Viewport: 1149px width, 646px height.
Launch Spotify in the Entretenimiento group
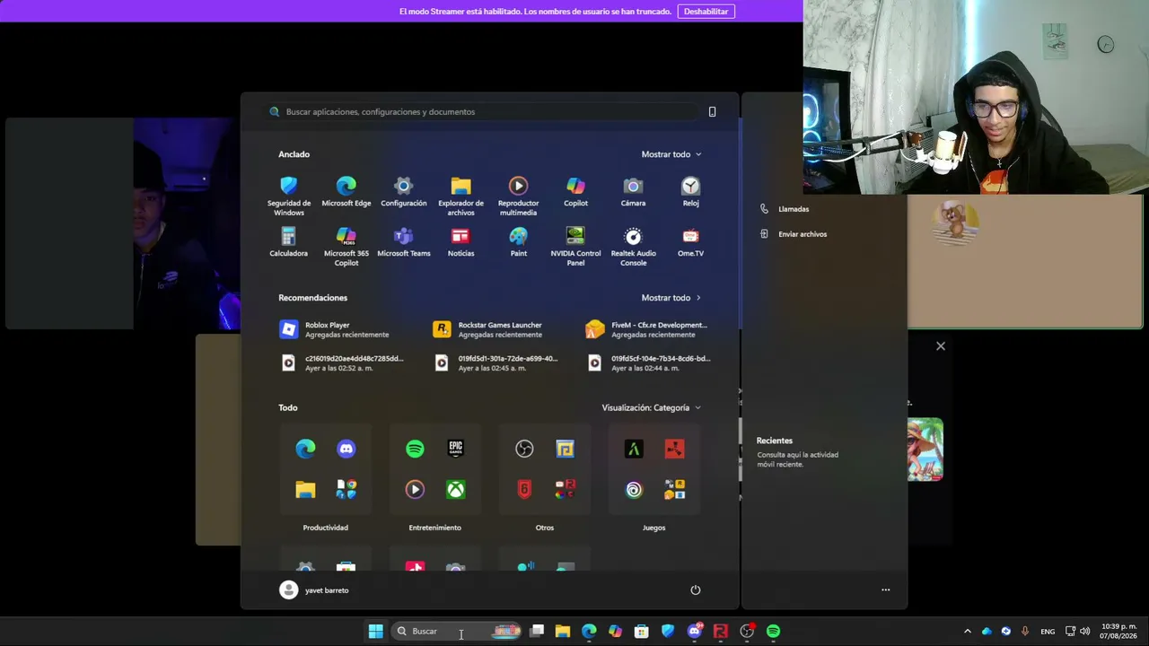pos(415,449)
